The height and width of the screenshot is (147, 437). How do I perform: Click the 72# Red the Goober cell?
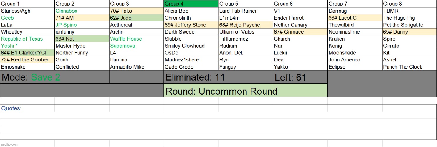[27, 60]
